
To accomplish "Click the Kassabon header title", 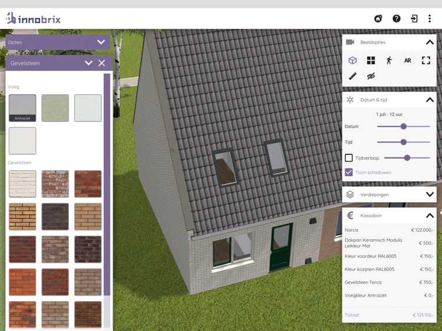I will pyautogui.click(x=371, y=216).
